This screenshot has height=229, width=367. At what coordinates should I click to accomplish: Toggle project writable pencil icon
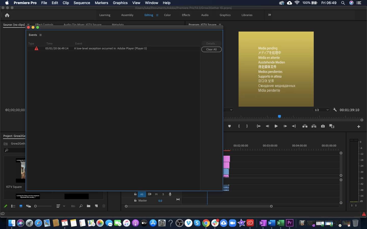pos(5,206)
